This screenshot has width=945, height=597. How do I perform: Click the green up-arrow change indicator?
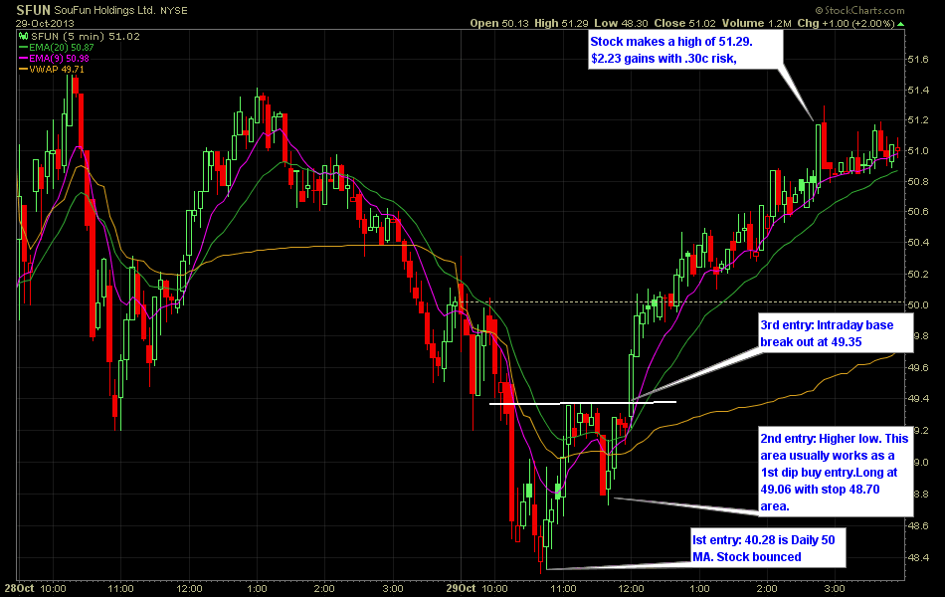[x=900, y=24]
